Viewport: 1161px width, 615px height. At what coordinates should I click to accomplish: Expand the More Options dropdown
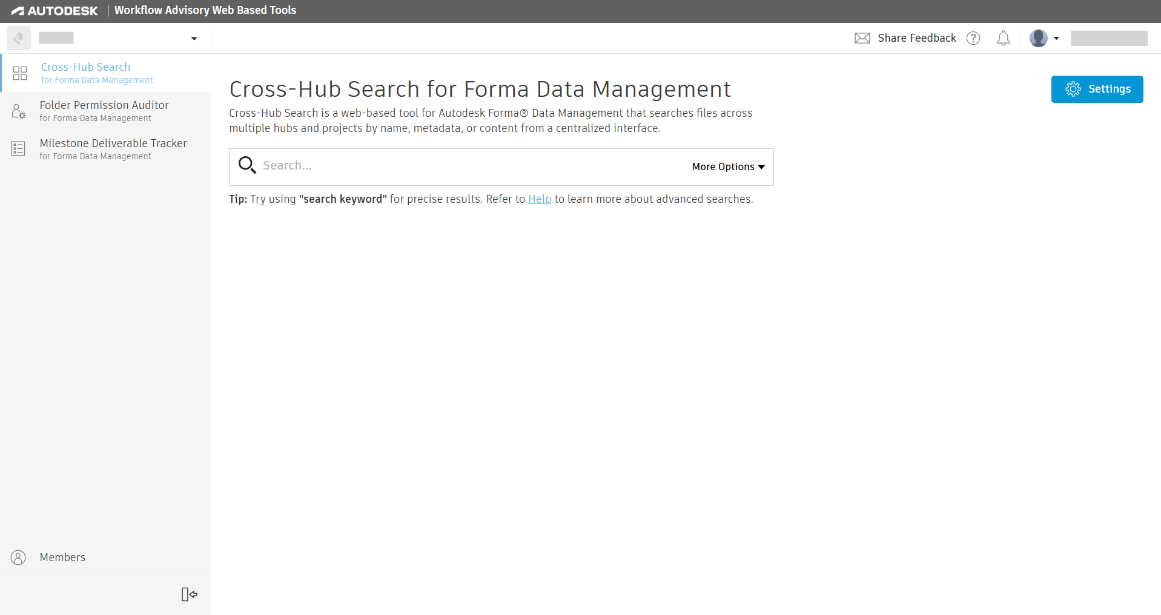729,166
